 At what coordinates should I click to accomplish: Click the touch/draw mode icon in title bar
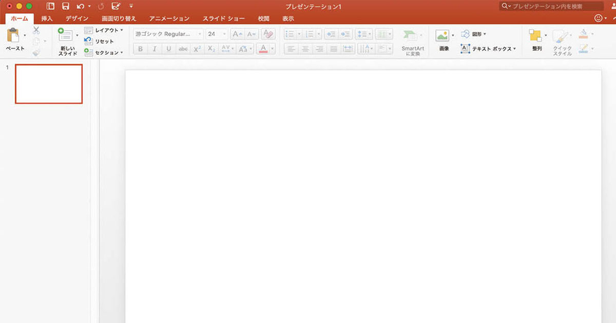click(116, 6)
